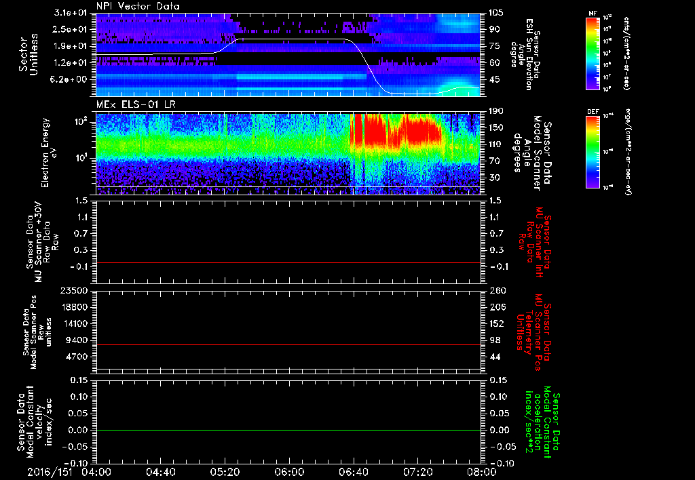Click the '98' telemetry tick label
This screenshot has width=695, height=480.
(495, 340)
